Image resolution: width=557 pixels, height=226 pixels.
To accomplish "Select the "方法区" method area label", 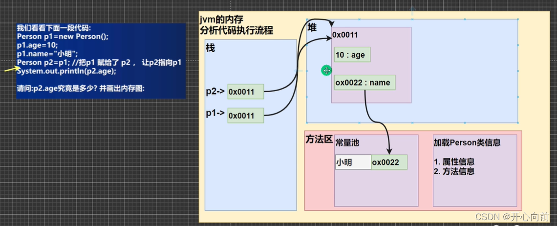I will coord(319,140).
